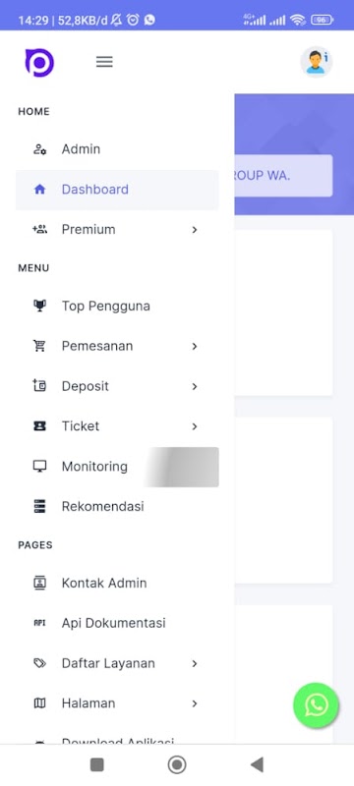Image resolution: width=354 pixels, height=786 pixels.
Task: Click the Rekomendasi server icon
Action: pos(39,506)
